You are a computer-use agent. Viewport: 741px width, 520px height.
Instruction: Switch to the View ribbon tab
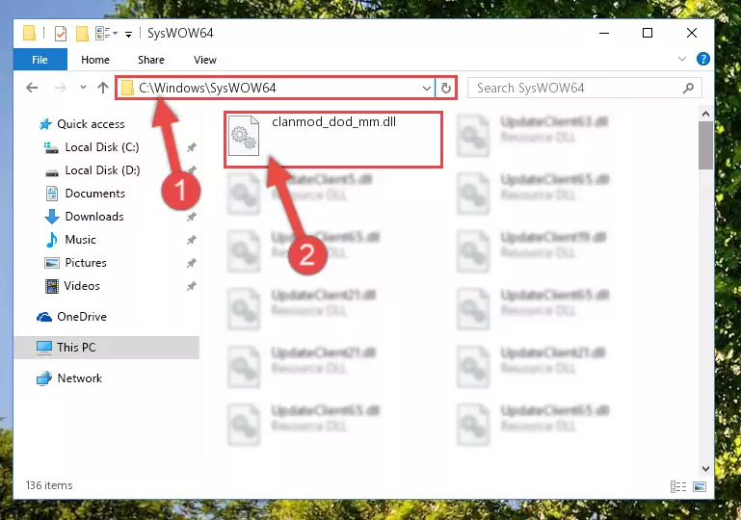pyautogui.click(x=205, y=60)
